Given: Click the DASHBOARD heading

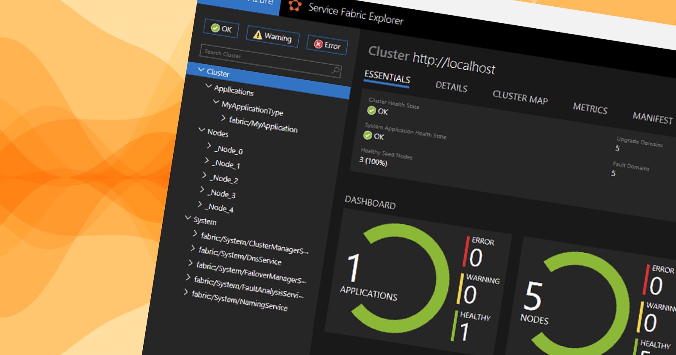Looking at the screenshot, I should click(371, 202).
